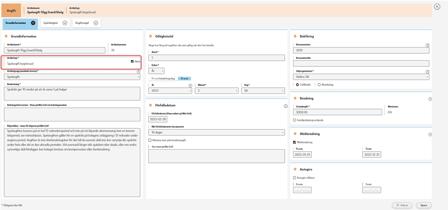
Task: Click the info icon next to Kontonummer
Action: (x=427, y=45)
